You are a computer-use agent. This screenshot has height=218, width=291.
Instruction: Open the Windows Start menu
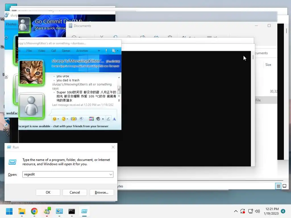9,211
